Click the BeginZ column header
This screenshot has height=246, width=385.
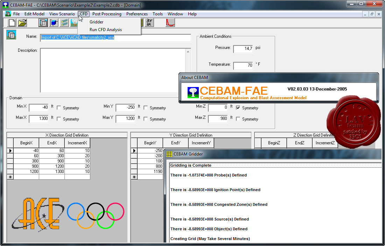tap(274, 143)
